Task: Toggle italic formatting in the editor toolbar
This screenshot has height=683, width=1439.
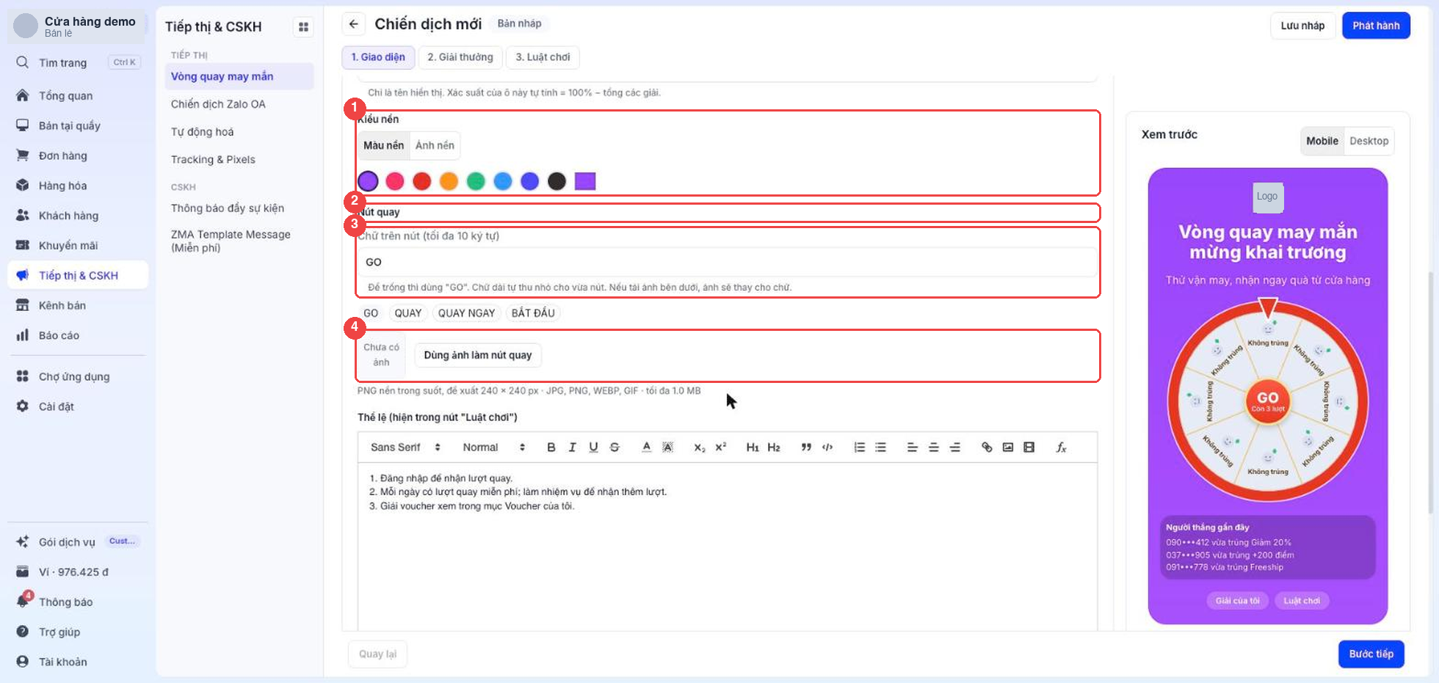Action: (x=573, y=448)
